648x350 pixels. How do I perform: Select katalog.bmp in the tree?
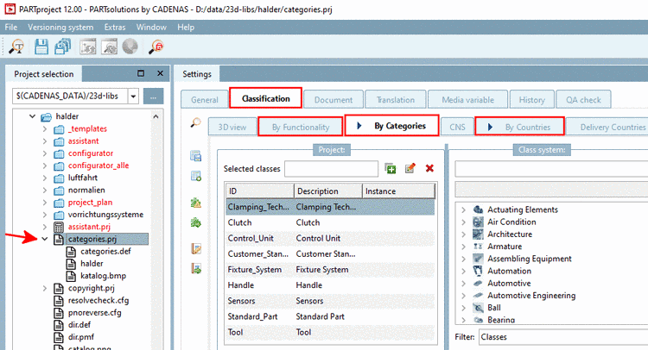pos(103,276)
